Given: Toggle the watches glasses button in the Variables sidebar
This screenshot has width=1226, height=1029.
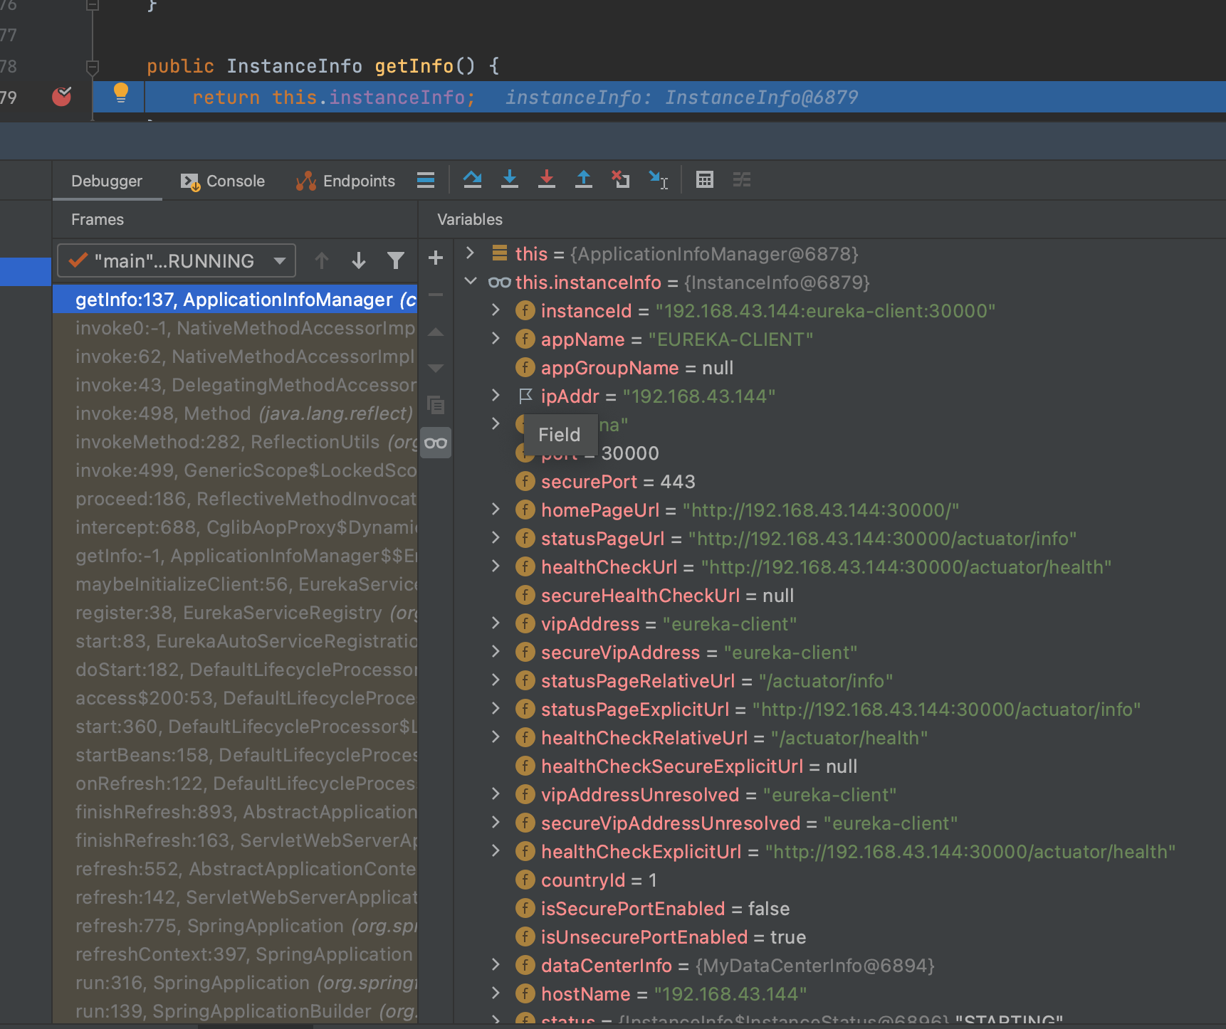Looking at the screenshot, I should (x=436, y=443).
